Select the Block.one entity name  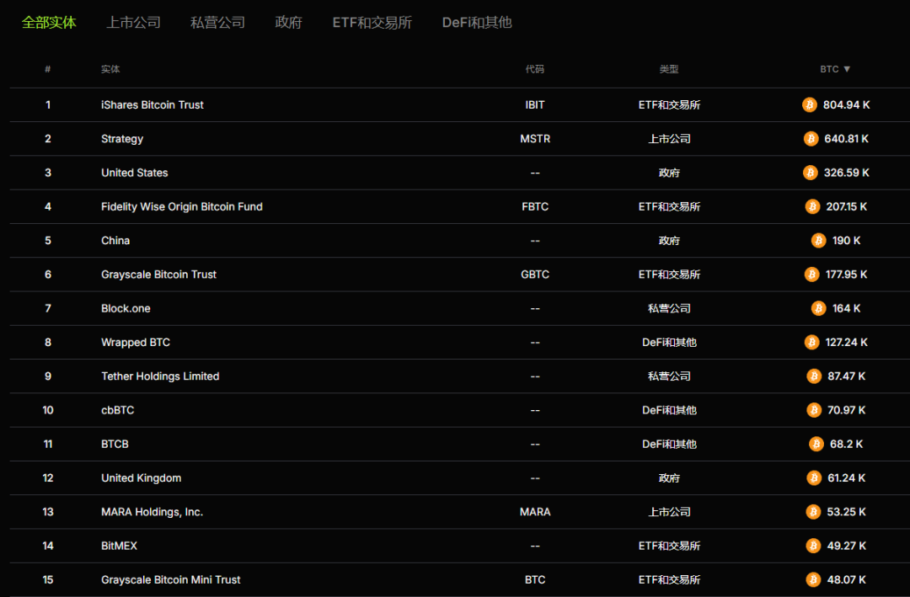click(x=126, y=309)
